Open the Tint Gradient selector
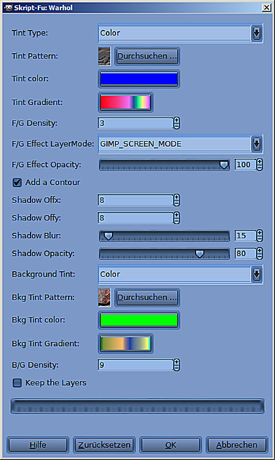Screen dimensions: 275x460 click(125, 103)
